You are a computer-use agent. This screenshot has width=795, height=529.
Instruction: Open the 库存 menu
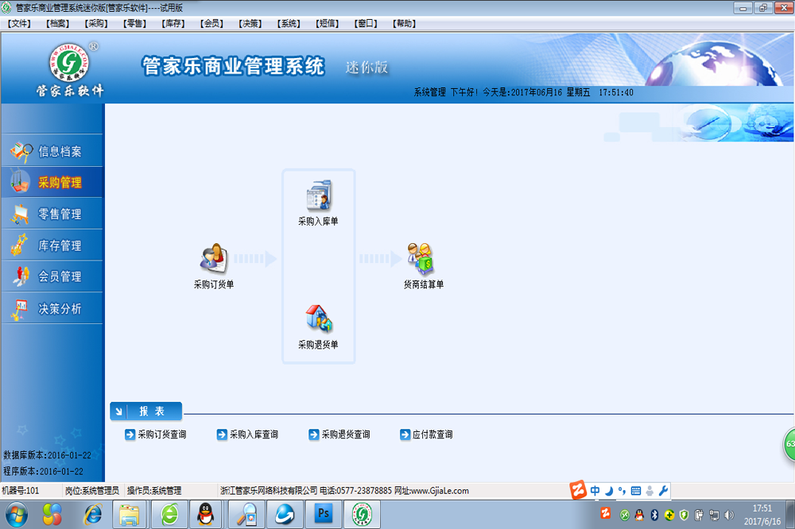point(173,23)
